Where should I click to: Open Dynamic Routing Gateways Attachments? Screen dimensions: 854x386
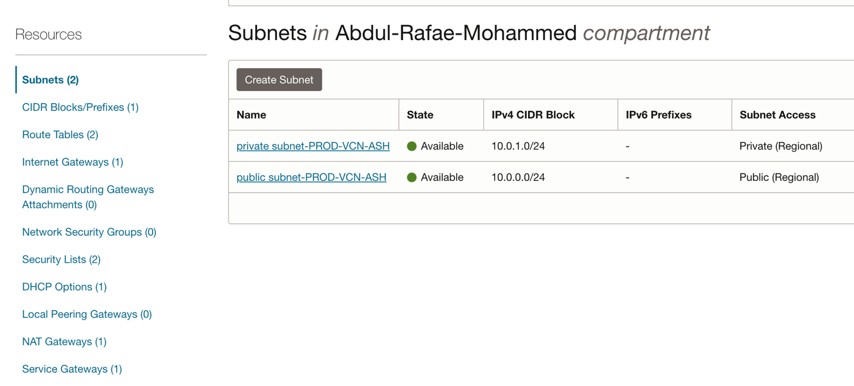(87, 197)
